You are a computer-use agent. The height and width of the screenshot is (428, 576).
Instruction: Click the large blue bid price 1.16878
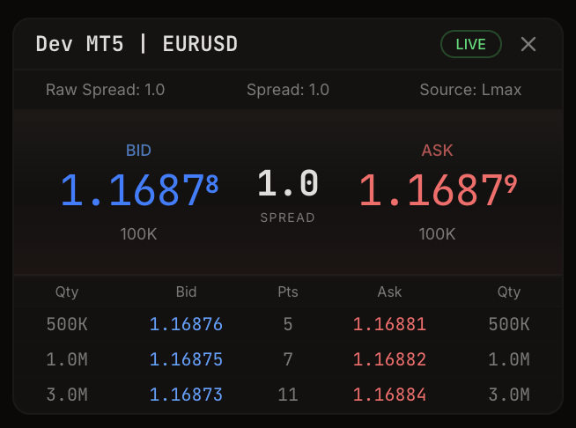(x=139, y=190)
